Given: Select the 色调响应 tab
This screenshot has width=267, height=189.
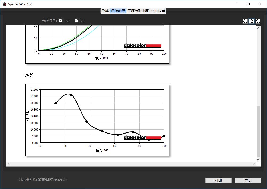Looking at the screenshot, I should [x=118, y=11].
